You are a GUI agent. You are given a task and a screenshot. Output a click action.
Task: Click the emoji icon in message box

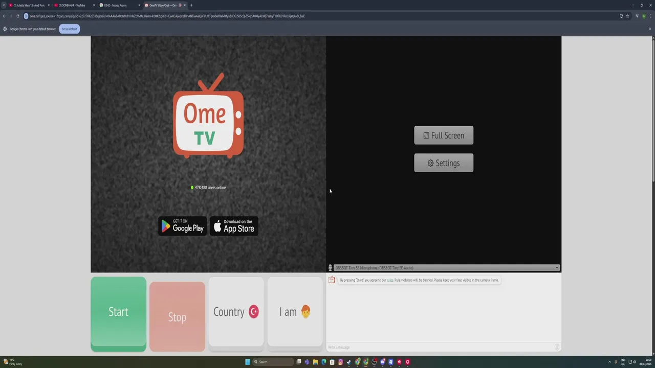click(557, 347)
